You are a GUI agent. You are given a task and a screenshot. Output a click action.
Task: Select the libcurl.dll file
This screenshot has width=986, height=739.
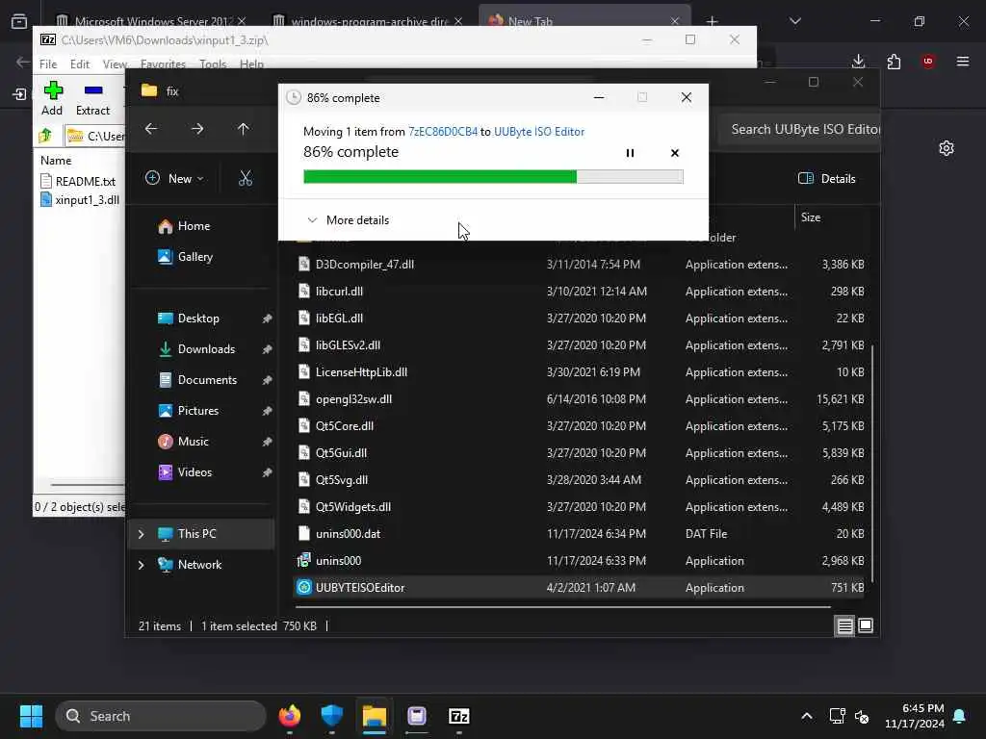339,292
